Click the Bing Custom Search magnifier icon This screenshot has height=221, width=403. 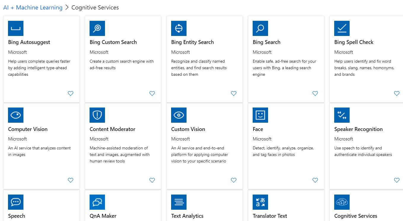(x=97, y=28)
